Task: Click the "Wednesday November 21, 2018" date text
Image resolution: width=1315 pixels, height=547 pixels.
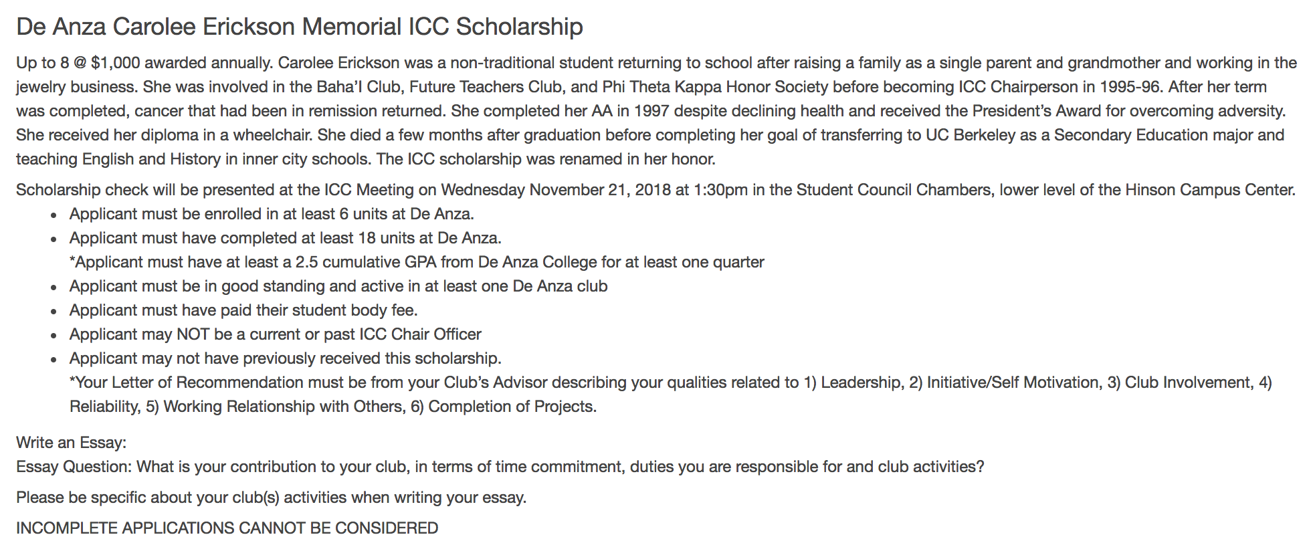Action: [555, 190]
